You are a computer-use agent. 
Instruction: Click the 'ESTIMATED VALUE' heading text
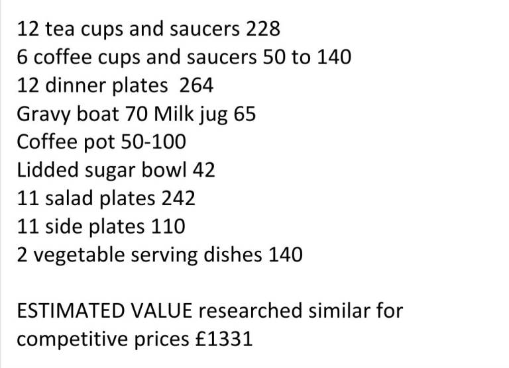point(105,310)
